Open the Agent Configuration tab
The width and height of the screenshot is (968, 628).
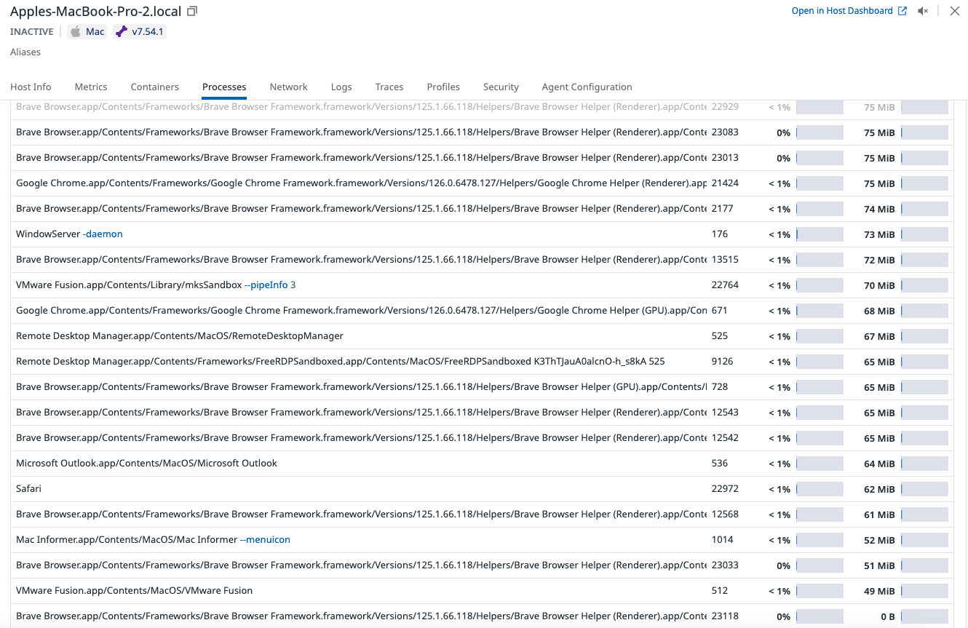pyautogui.click(x=587, y=87)
